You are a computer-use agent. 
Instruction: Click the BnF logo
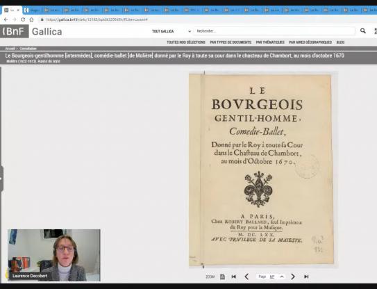(x=15, y=31)
